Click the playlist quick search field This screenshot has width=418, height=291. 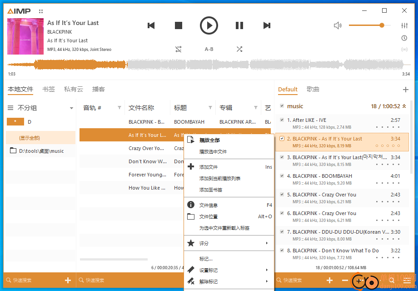point(299,281)
